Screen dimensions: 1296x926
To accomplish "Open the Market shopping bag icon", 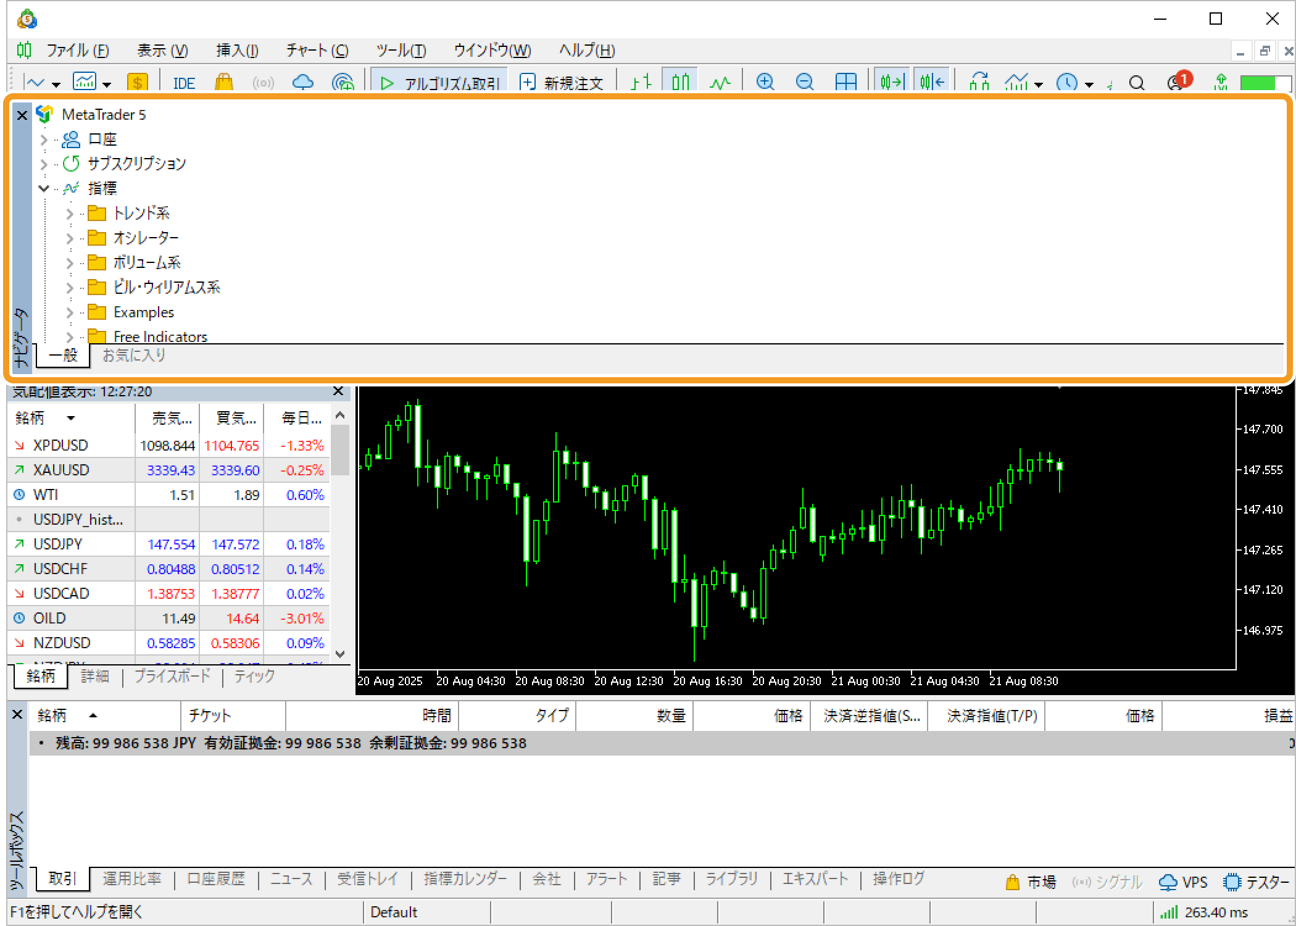I will click(224, 81).
